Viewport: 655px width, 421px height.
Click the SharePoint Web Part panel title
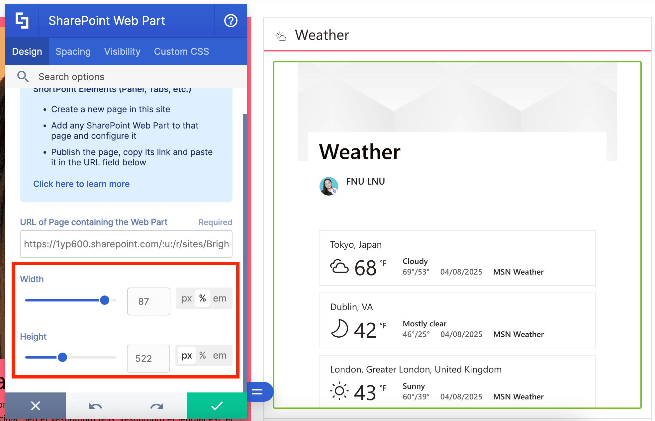[x=107, y=21]
